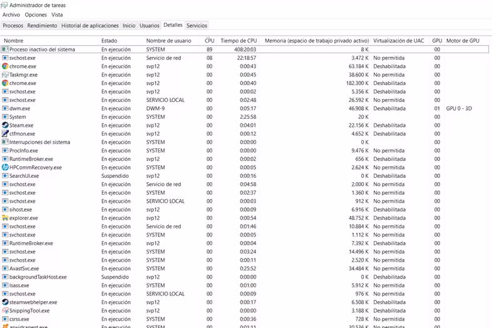This screenshot has height=328, width=492.
Task: Switch to the Inicio tab
Action: (129, 26)
